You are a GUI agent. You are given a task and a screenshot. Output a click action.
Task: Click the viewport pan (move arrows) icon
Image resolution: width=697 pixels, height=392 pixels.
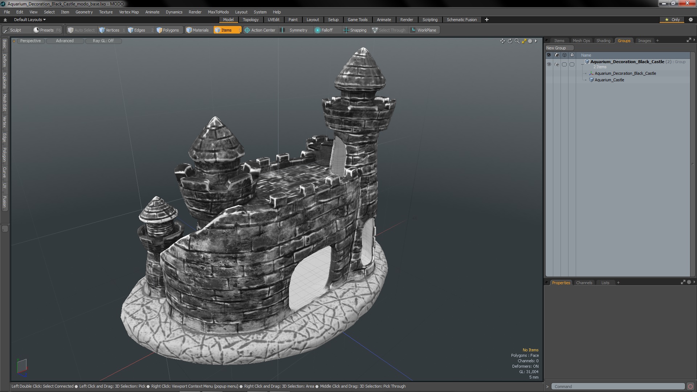pos(502,41)
